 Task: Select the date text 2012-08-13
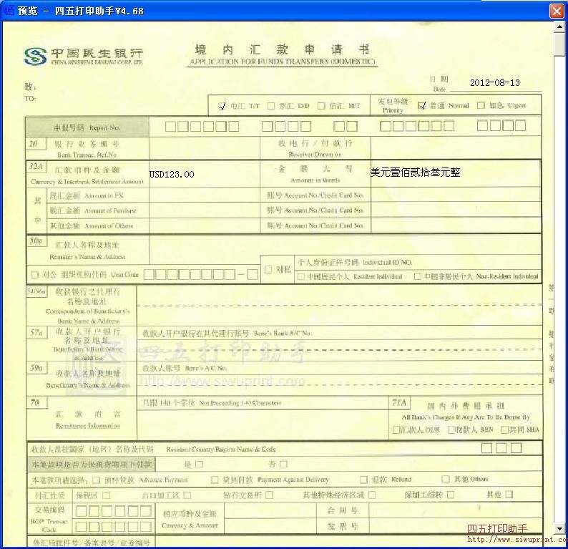tap(495, 82)
